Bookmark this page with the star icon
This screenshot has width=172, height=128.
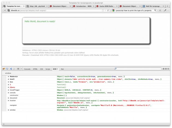pyautogui.click(x=103, y=10)
